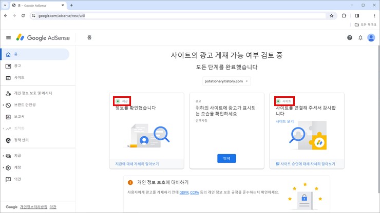Click the 사이트 sites icon in sidebar
The width and height of the screenshot is (380, 213).
(x=8, y=78)
